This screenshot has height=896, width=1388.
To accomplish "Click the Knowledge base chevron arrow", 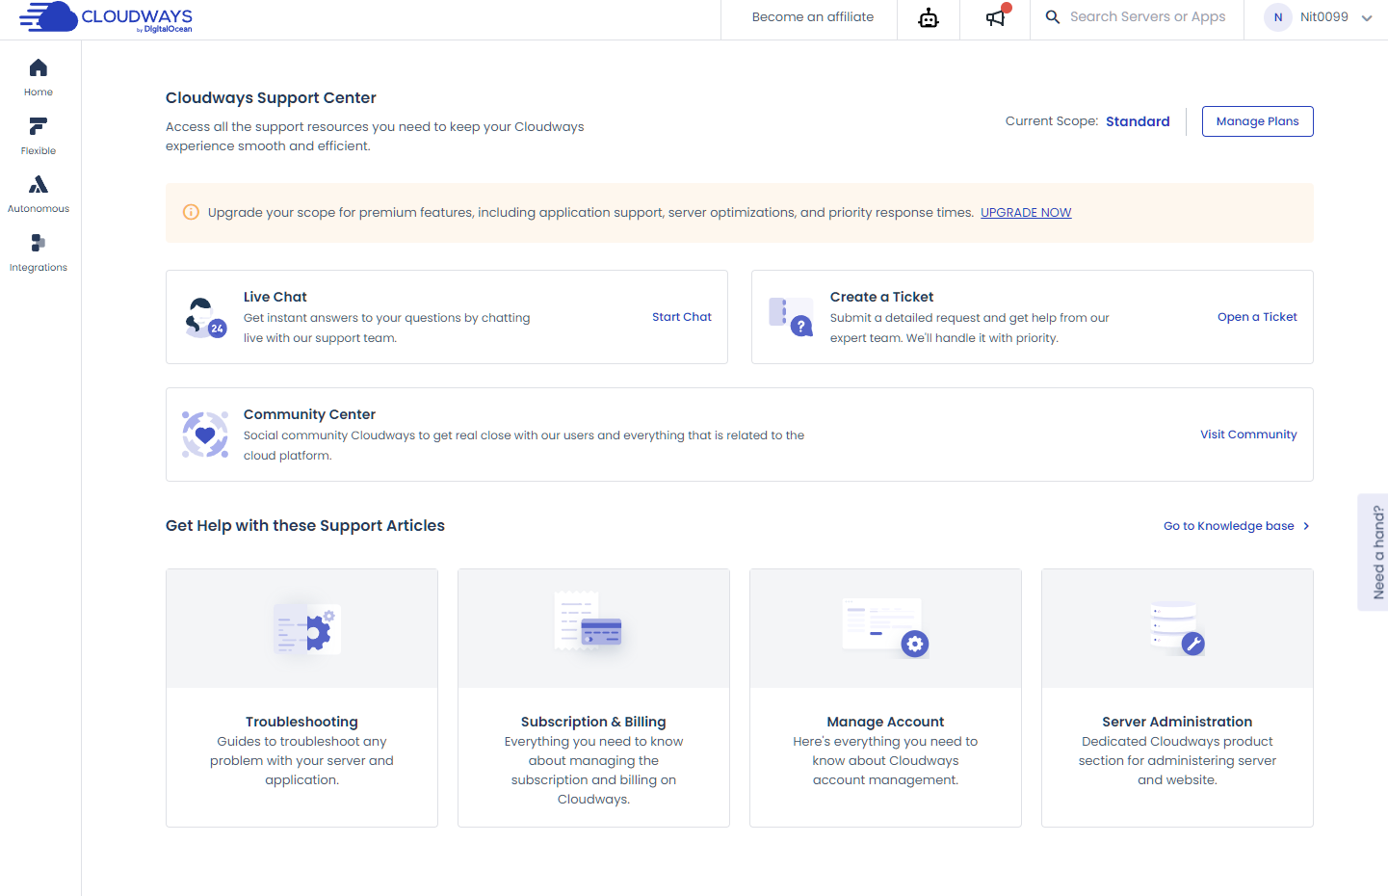I will coord(1306,526).
